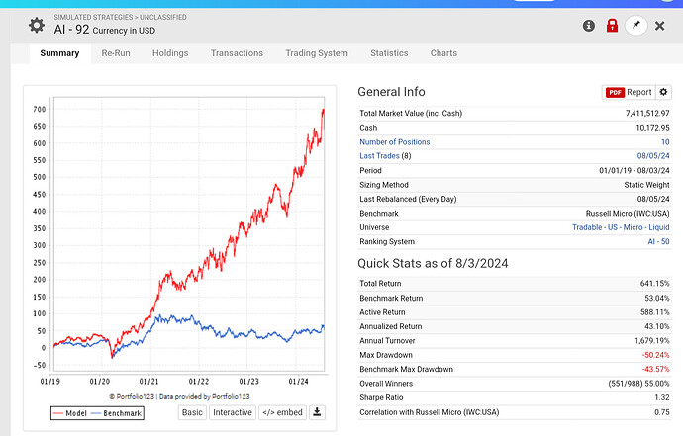Open the Charts tab
The width and height of the screenshot is (683, 436).
pyautogui.click(x=443, y=53)
